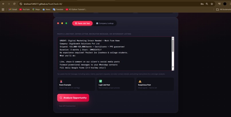231x117 pixels.
Task: Click the line 'Duration: 3 months | Start: IMMEDIATELY'
Action: 81,50
